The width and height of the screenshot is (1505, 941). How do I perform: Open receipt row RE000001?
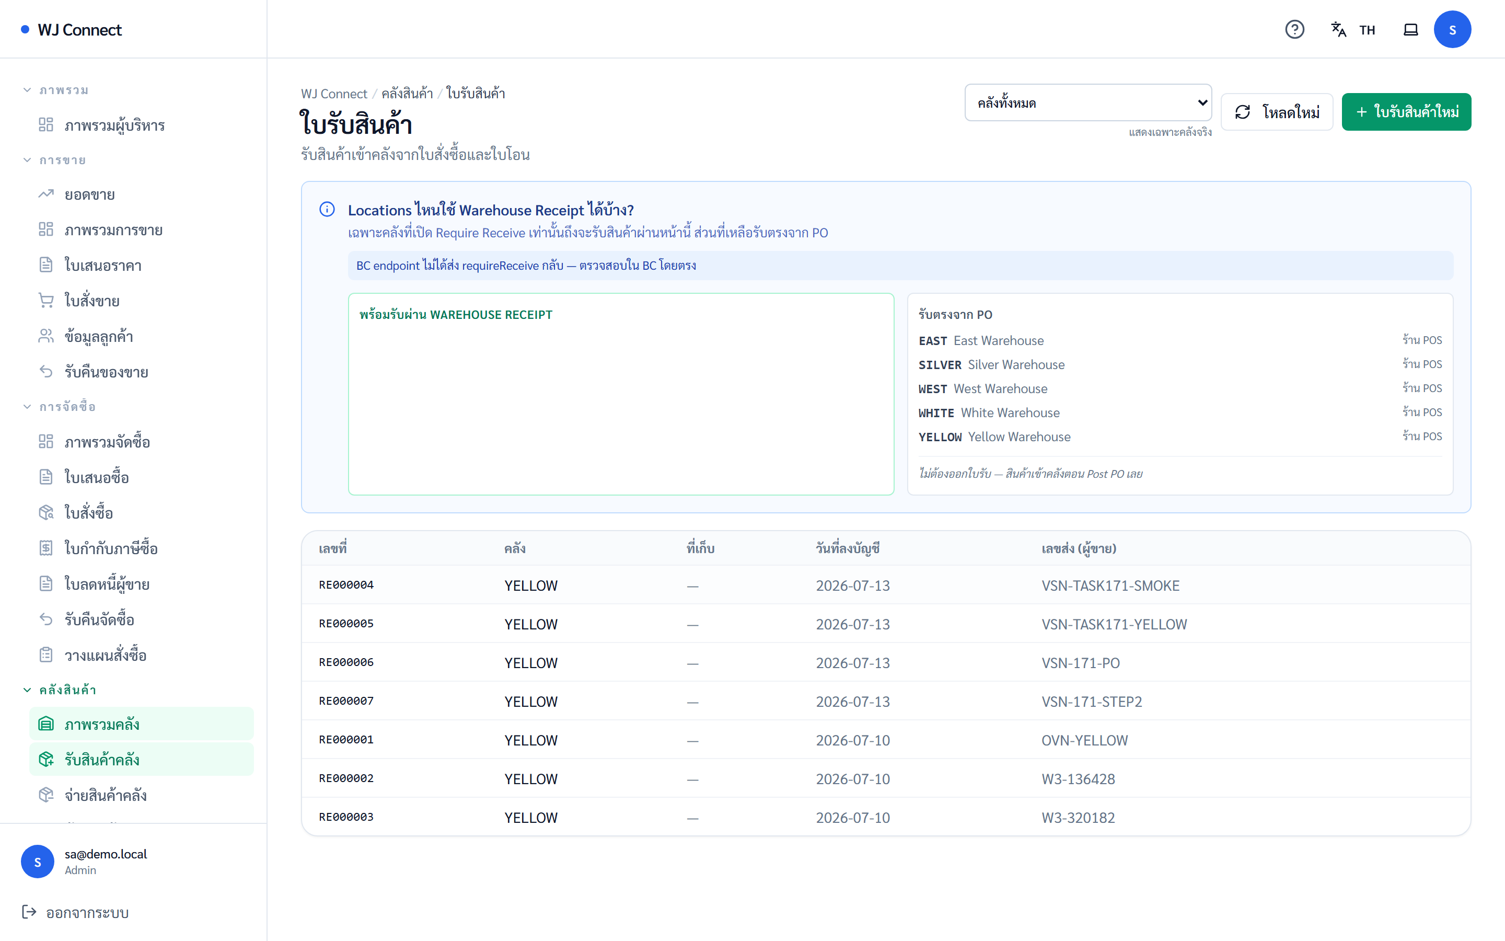tap(886, 739)
